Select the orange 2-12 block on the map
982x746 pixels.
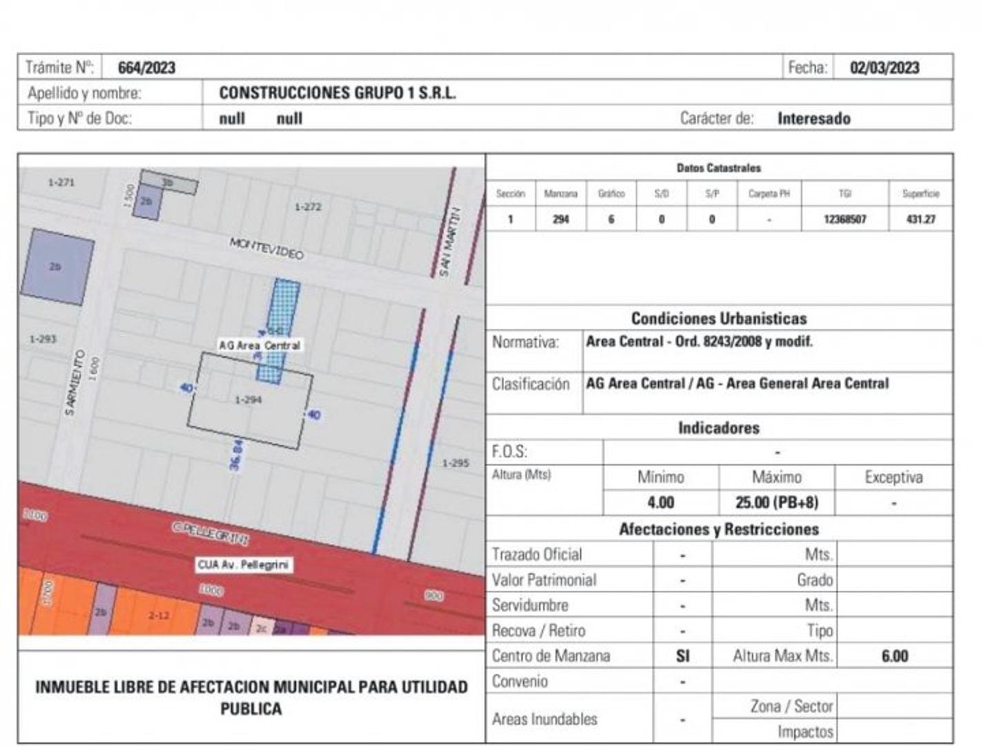click(158, 615)
